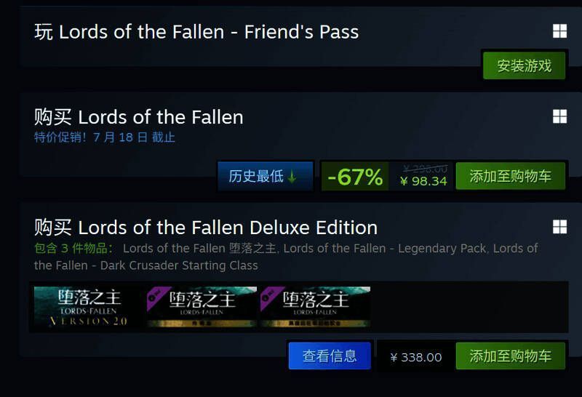582x397 pixels.
Task: Click Windows platform icon beside 购买 Lords of the Fallen
Action: [559, 116]
